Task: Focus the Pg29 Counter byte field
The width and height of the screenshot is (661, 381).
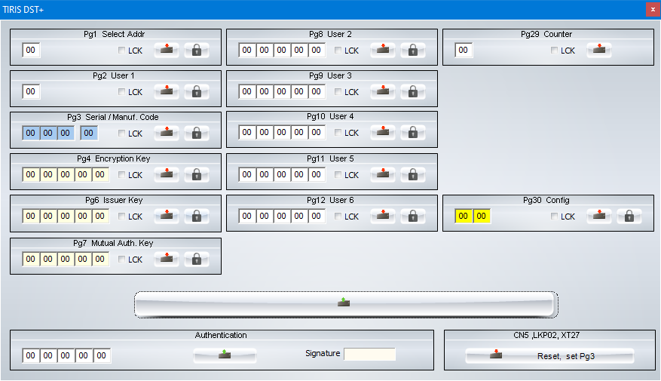Action: [464, 51]
